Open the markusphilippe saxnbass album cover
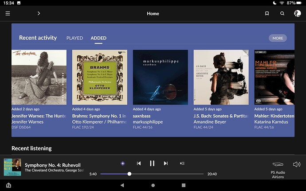This screenshot has height=191, width=306. coord(161,77)
